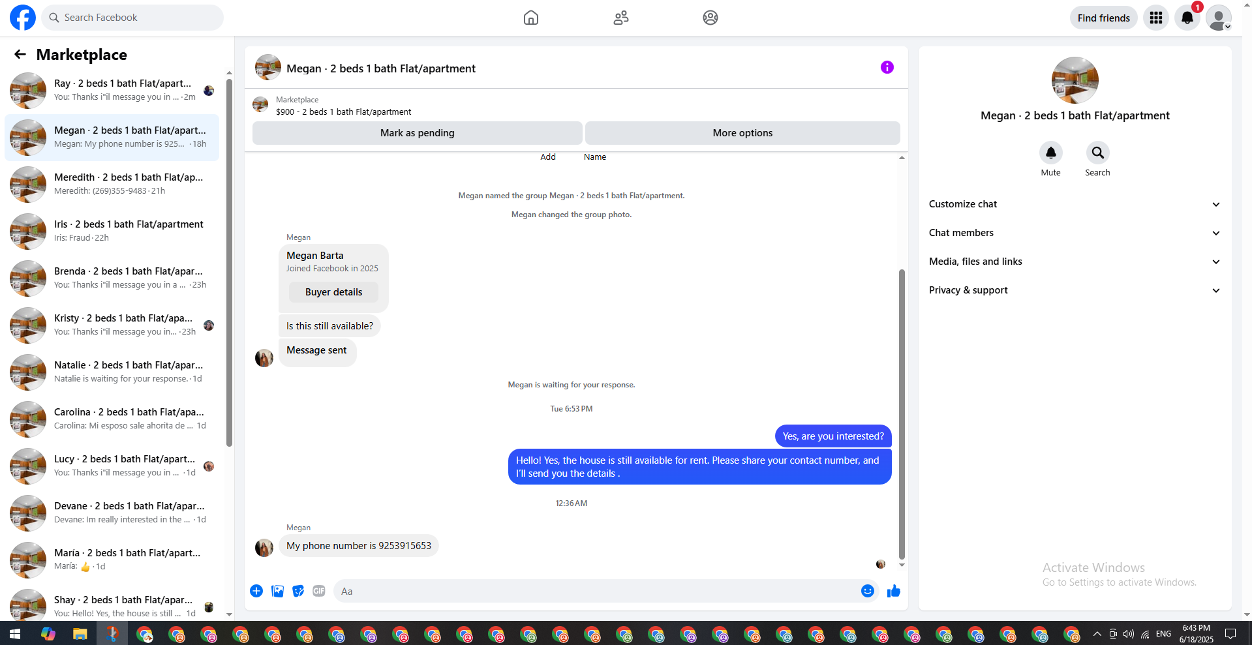Expand Media, files and links section

coord(1075,262)
